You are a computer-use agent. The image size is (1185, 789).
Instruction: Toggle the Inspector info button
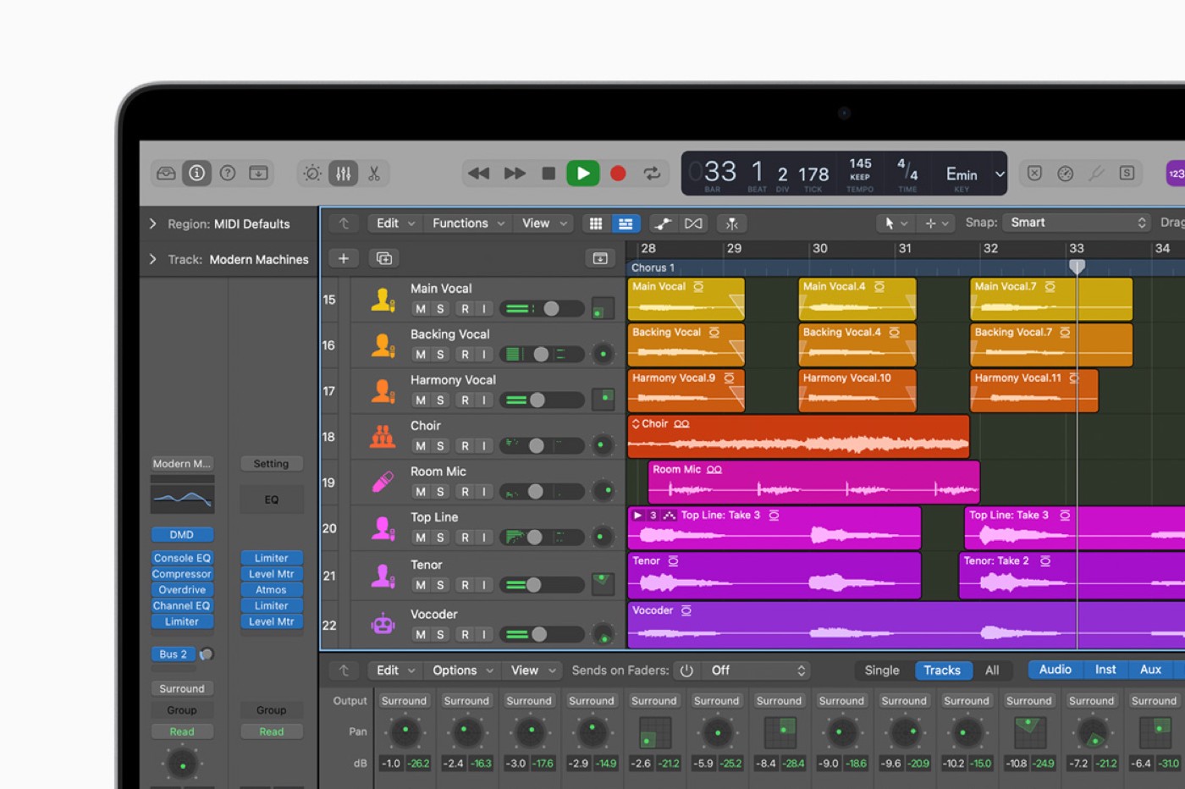click(196, 174)
